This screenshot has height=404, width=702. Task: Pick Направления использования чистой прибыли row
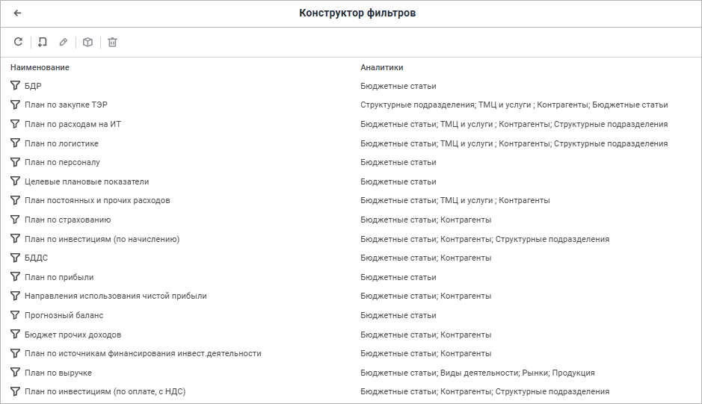point(115,296)
